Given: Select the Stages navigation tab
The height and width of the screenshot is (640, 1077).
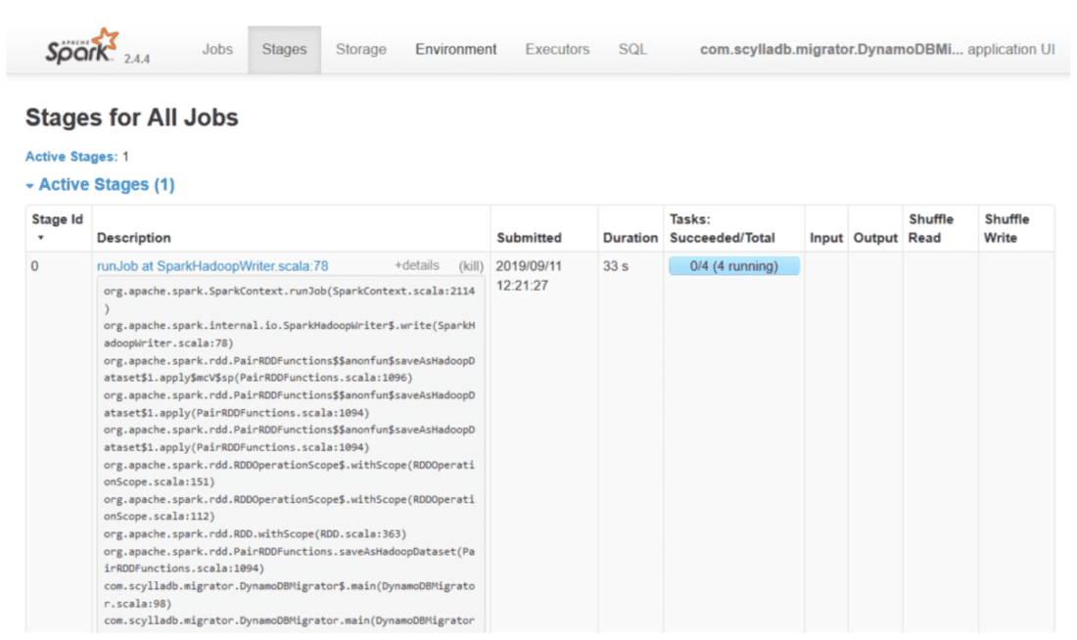Looking at the screenshot, I should pyautogui.click(x=284, y=49).
